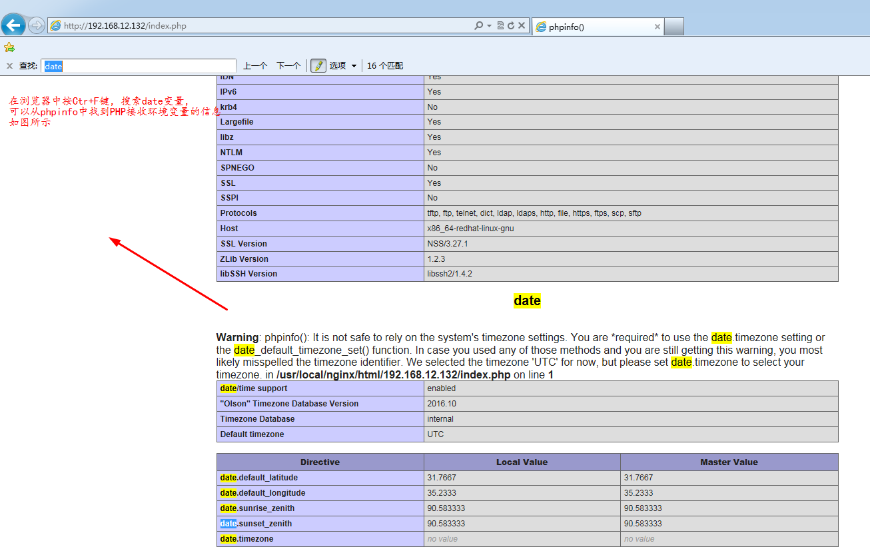Viewport: 870px width, 555px height.
Task: Click the add to favorites bar star icon
Action: [9, 47]
